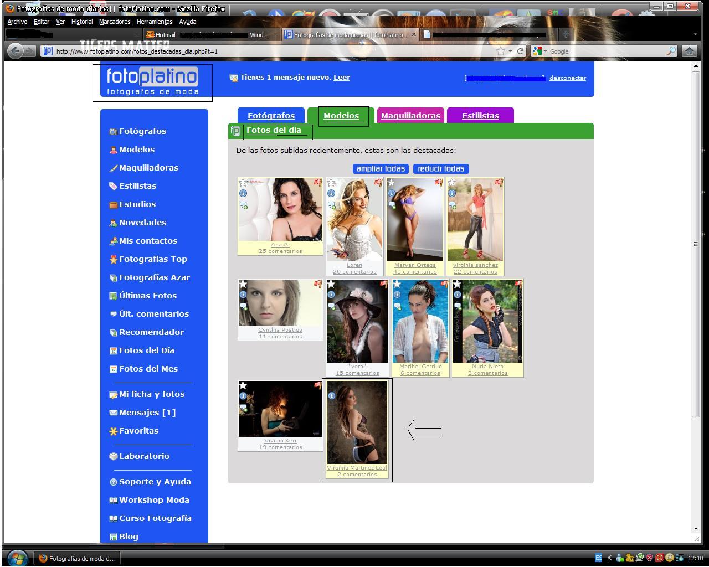Switch to the Maquilladoras tab
The width and height of the screenshot is (709, 567).
click(410, 116)
